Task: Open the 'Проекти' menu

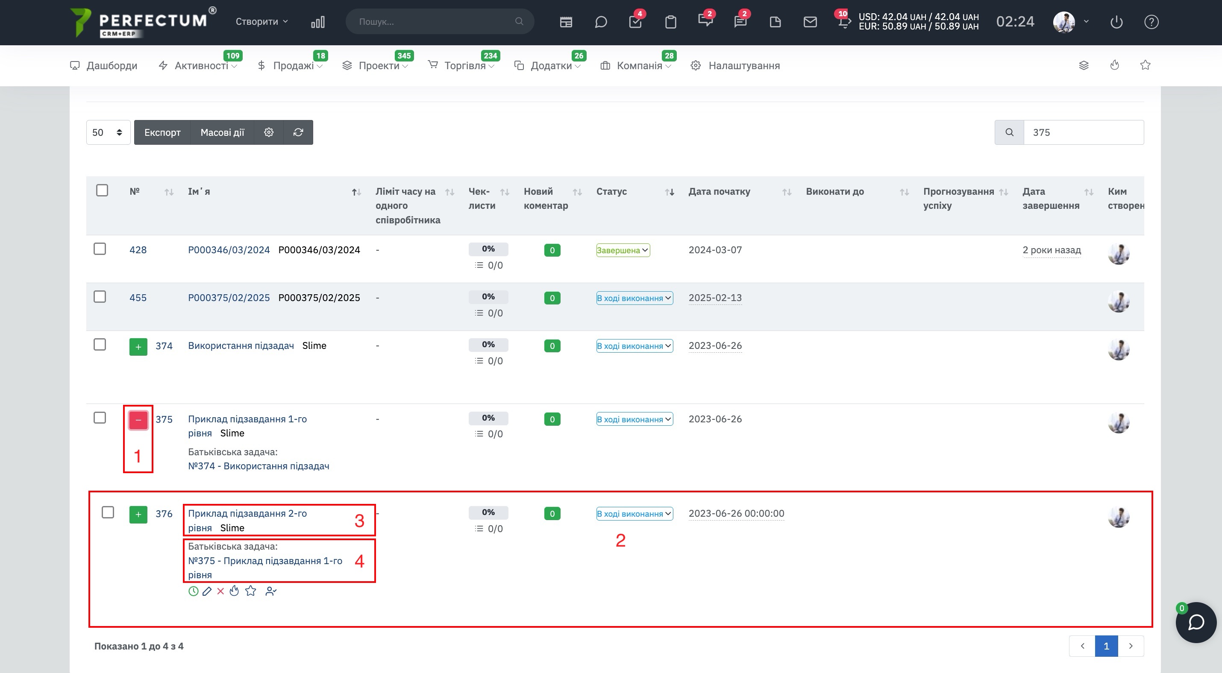Action: [375, 65]
